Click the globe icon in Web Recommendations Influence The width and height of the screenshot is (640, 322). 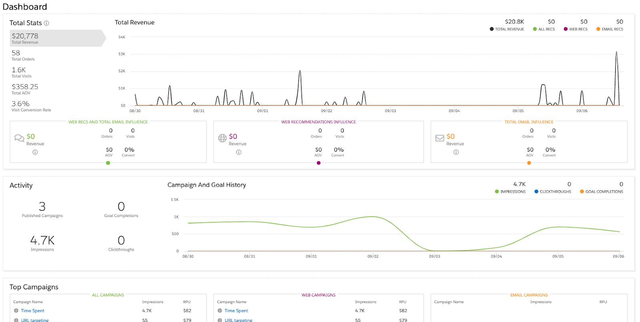coord(222,138)
